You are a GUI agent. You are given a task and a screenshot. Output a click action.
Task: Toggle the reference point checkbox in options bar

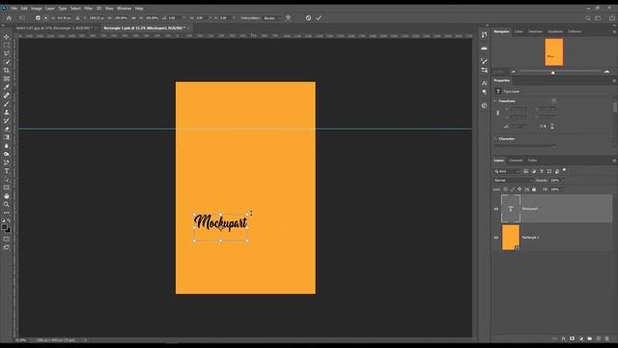pos(38,17)
